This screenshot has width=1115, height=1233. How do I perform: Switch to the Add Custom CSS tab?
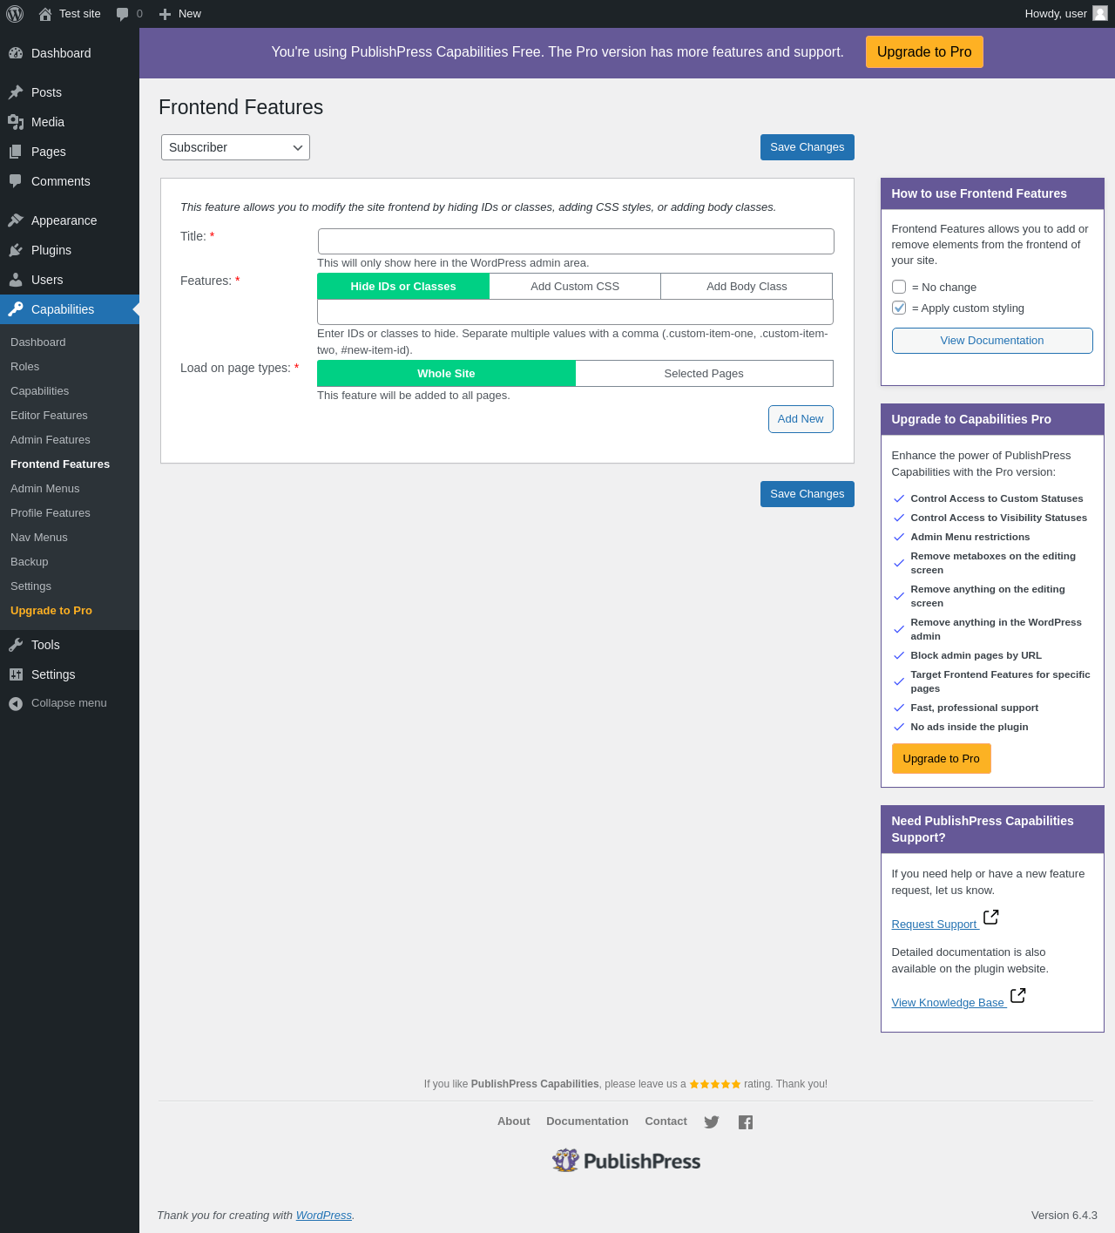tap(575, 287)
